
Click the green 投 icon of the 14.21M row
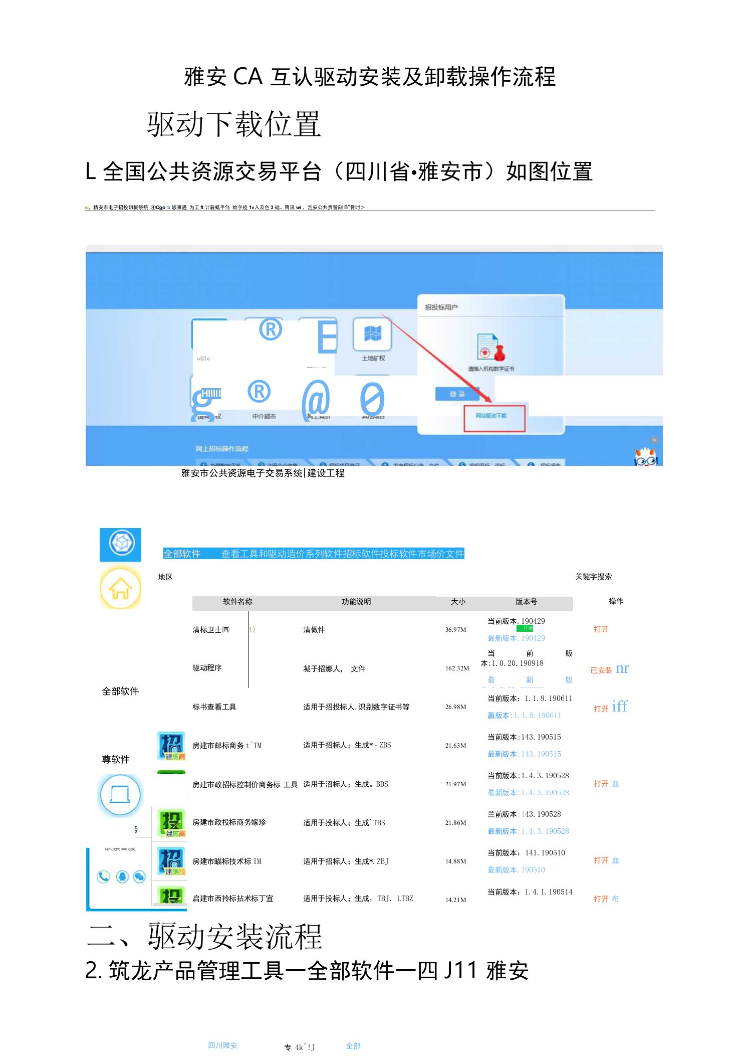(x=171, y=896)
